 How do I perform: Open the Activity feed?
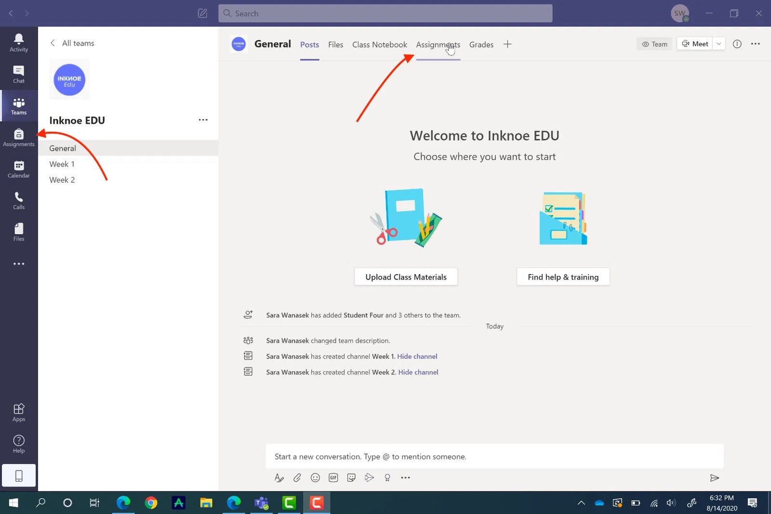(18, 42)
